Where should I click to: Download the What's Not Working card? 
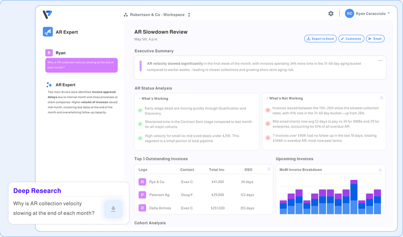pyautogui.click(x=381, y=97)
